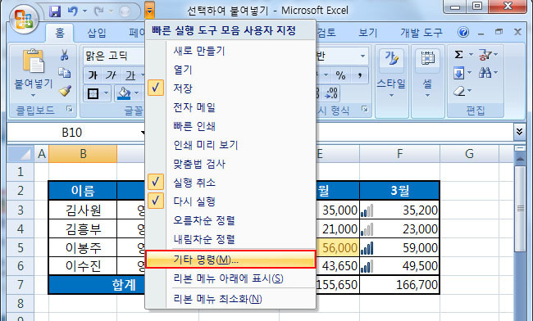Image resolution: width=533 pixels, height=321 pixels.
Task: Open the Borders dropdown arrow
Action: 106,93
